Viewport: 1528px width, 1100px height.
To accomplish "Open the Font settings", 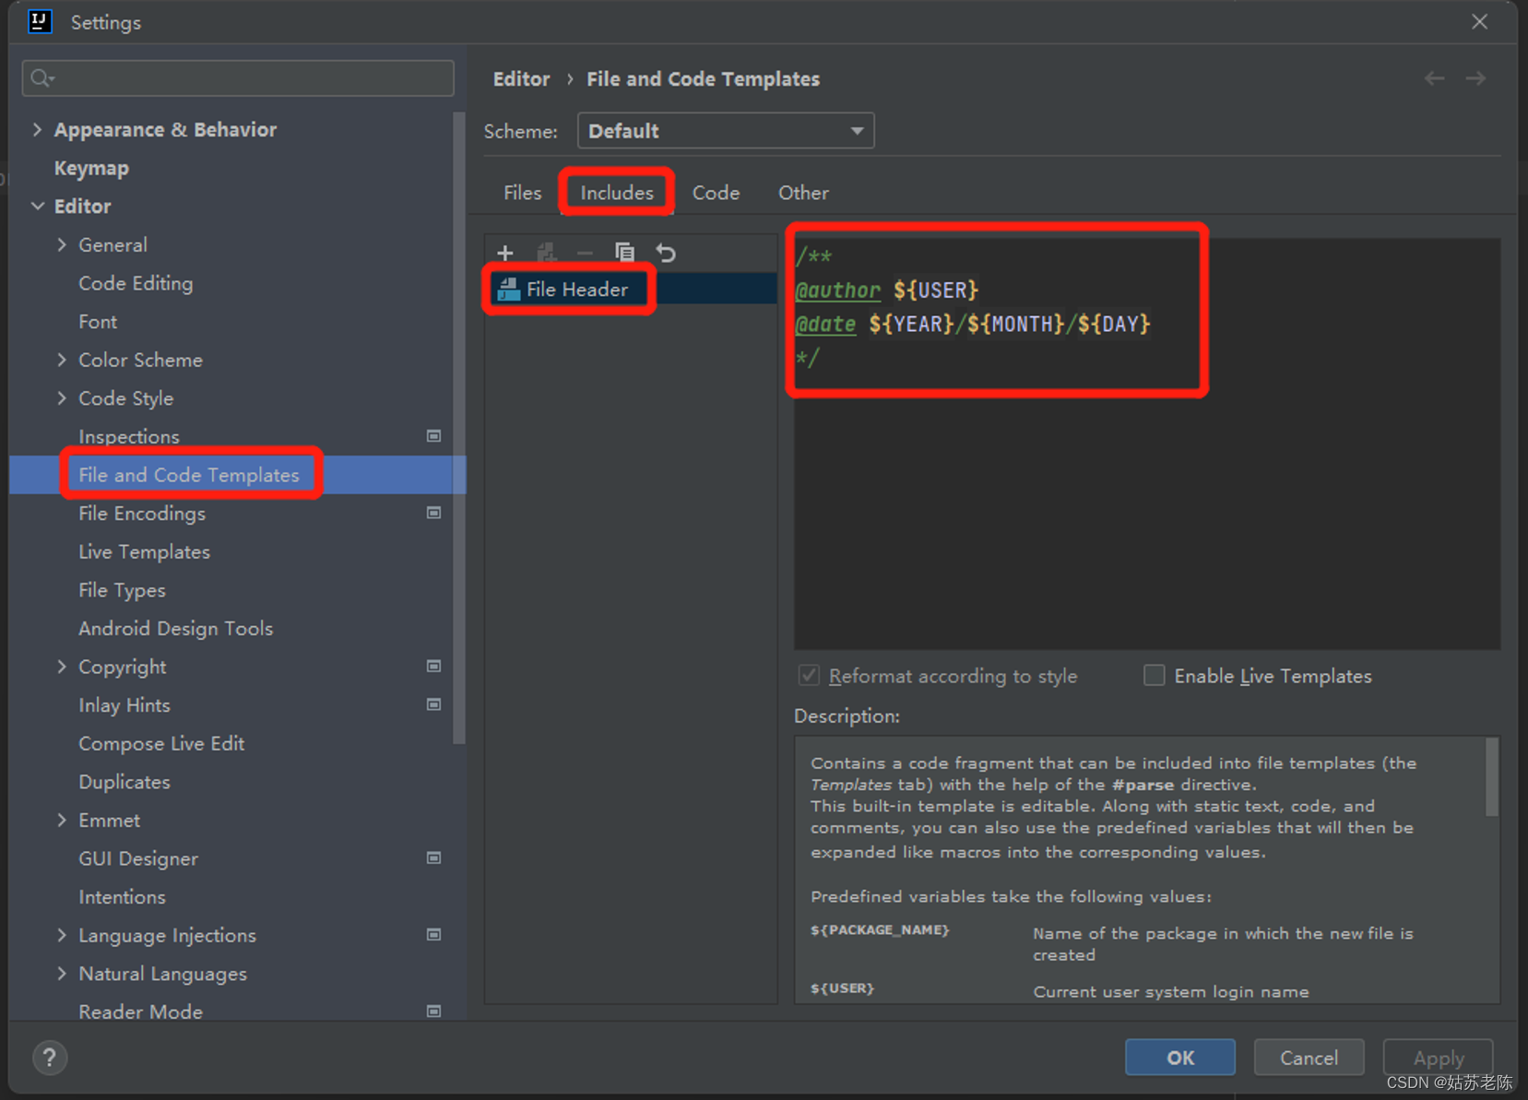I will click(98, 322).
